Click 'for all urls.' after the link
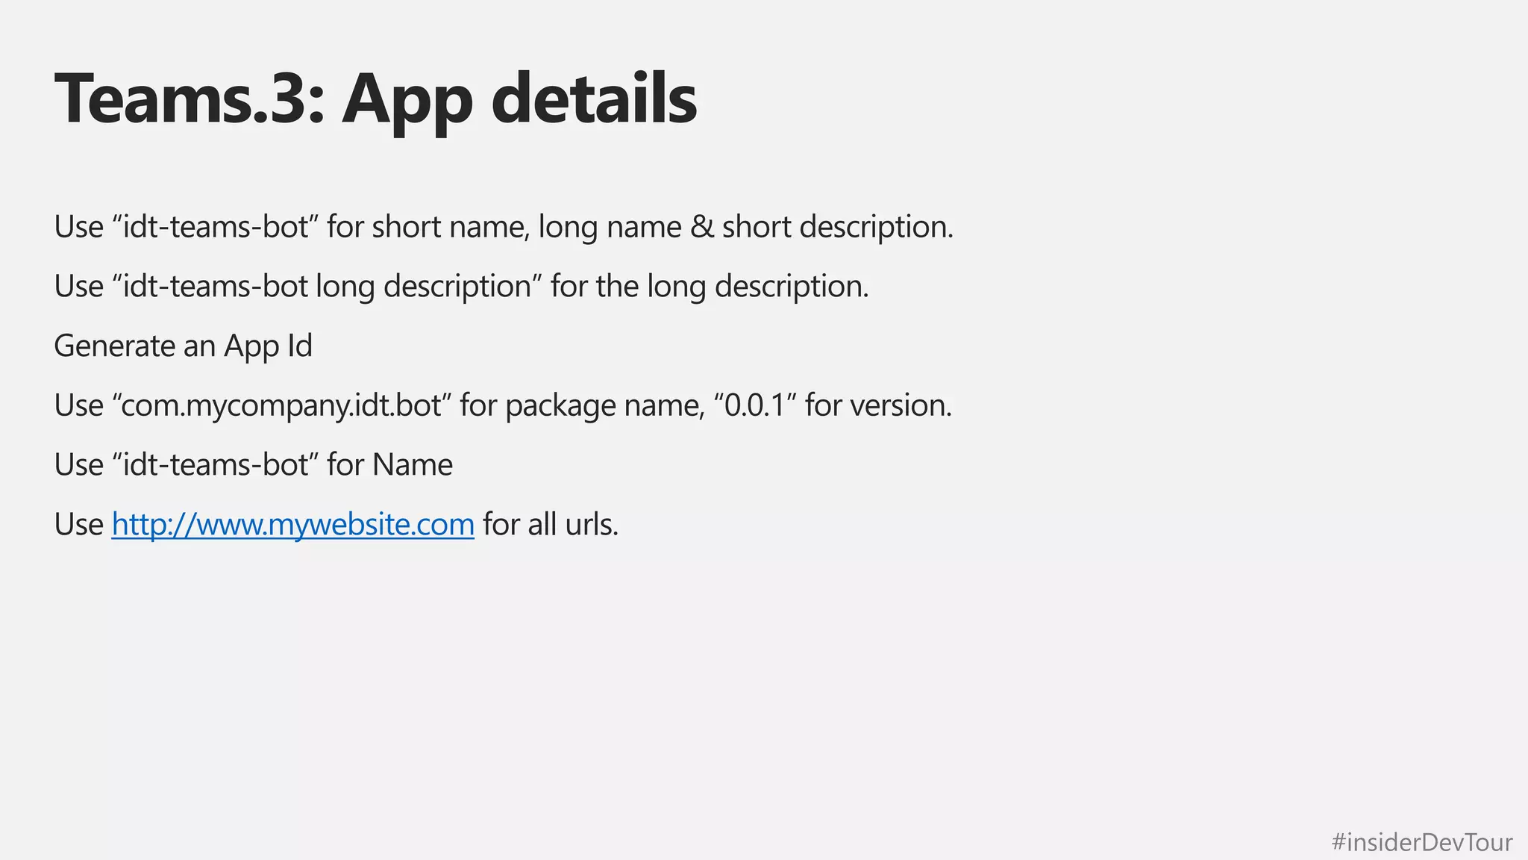The height and width of the screenshot is (860, 1528). [x=551, y=524]
